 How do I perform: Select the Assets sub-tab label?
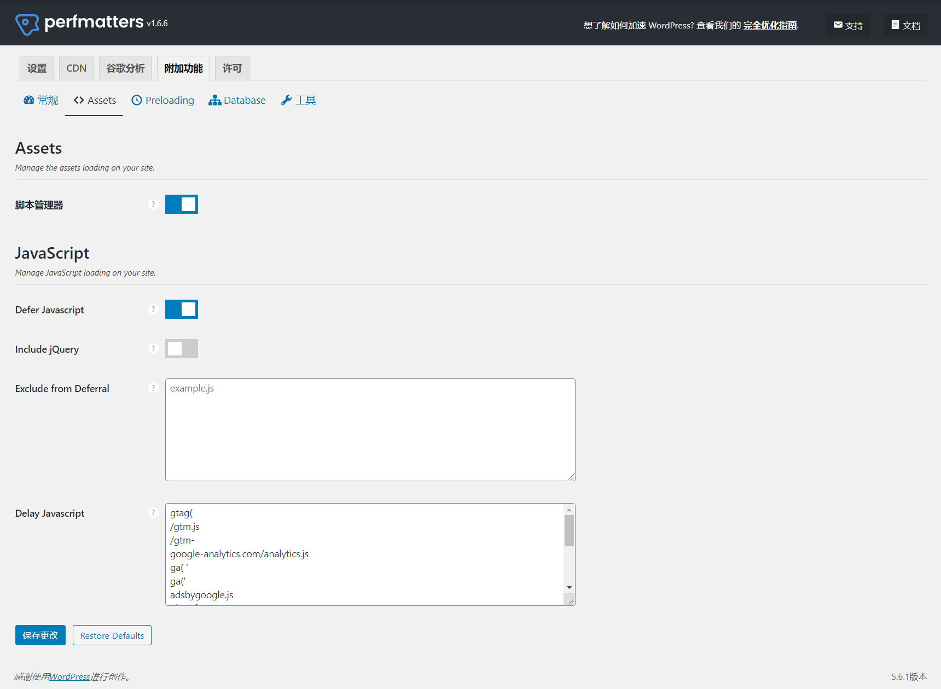[x=102, y=101]
